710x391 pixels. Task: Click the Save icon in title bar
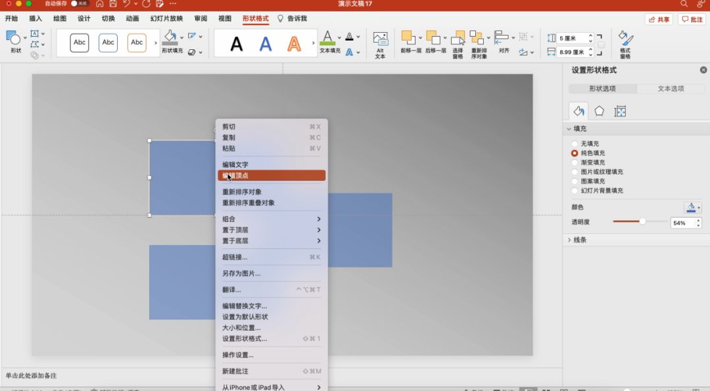point(113,4)
